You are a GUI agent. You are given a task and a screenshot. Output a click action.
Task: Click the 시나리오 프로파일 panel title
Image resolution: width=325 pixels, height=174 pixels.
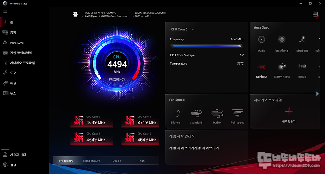click(x=268, y=100)
